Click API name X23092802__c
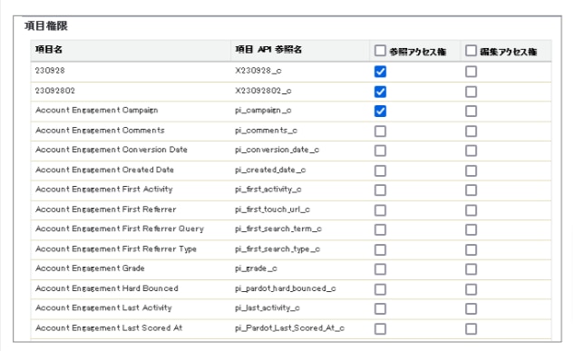The image size is (573, 351). (263, 91)
